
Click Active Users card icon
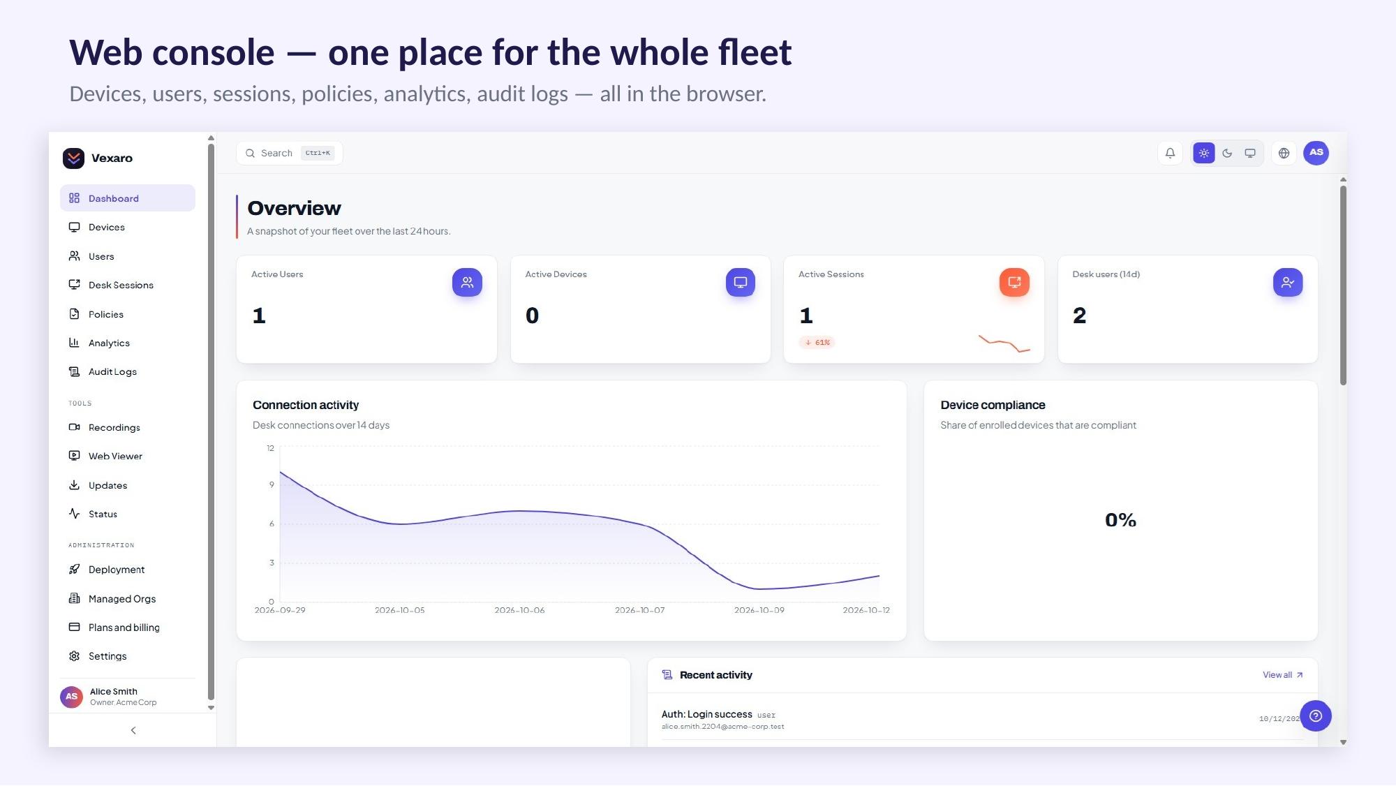coord(467,282)
